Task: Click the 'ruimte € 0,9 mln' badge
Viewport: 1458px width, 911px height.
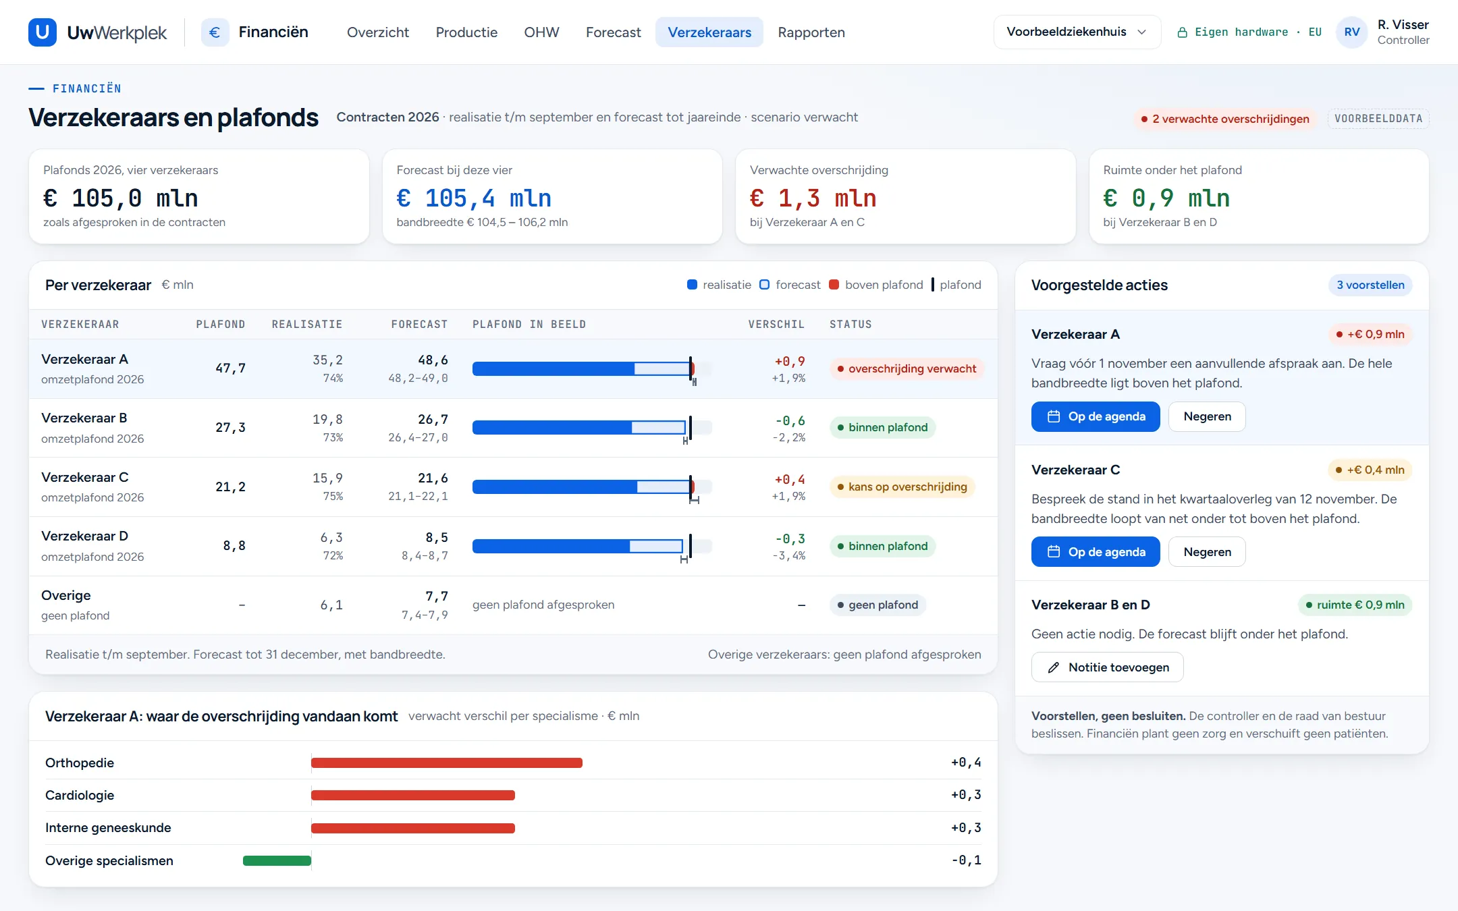Action: (1355, 605)
